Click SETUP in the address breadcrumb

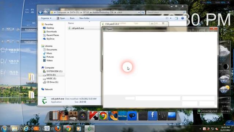click(86, 12)
